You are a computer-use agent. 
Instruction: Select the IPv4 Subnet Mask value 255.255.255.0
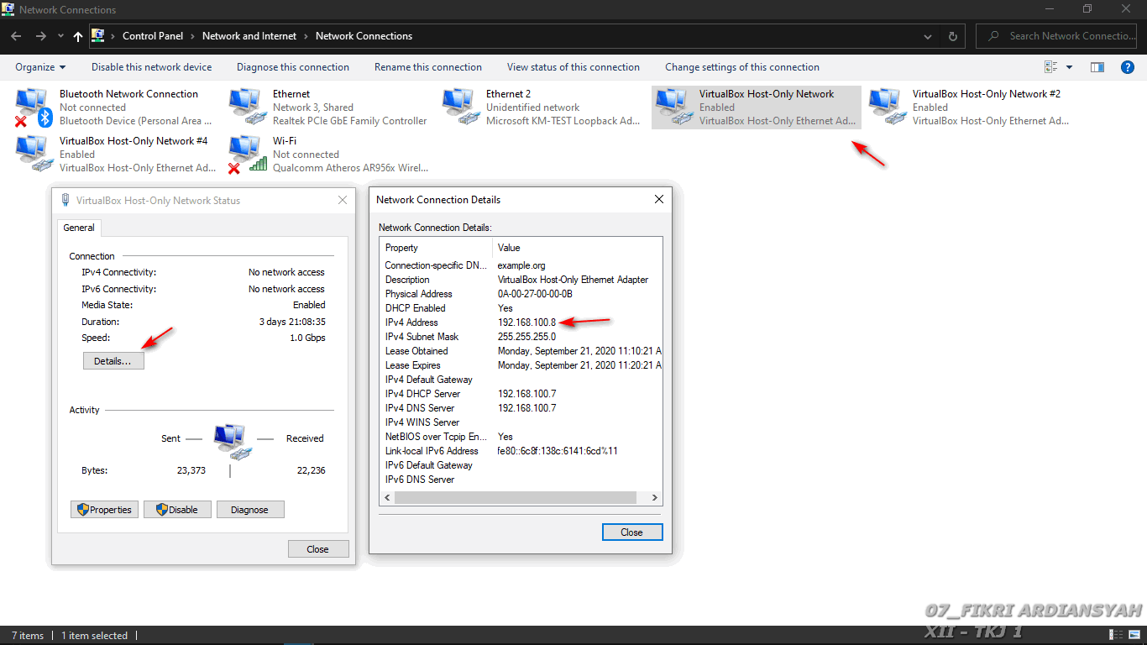(x=526, y=337)
